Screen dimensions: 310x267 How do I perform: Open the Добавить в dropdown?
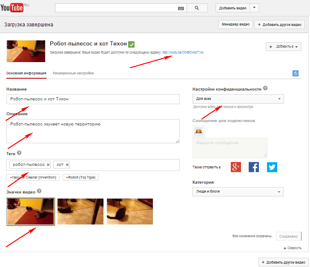click(x=283, y=47)
